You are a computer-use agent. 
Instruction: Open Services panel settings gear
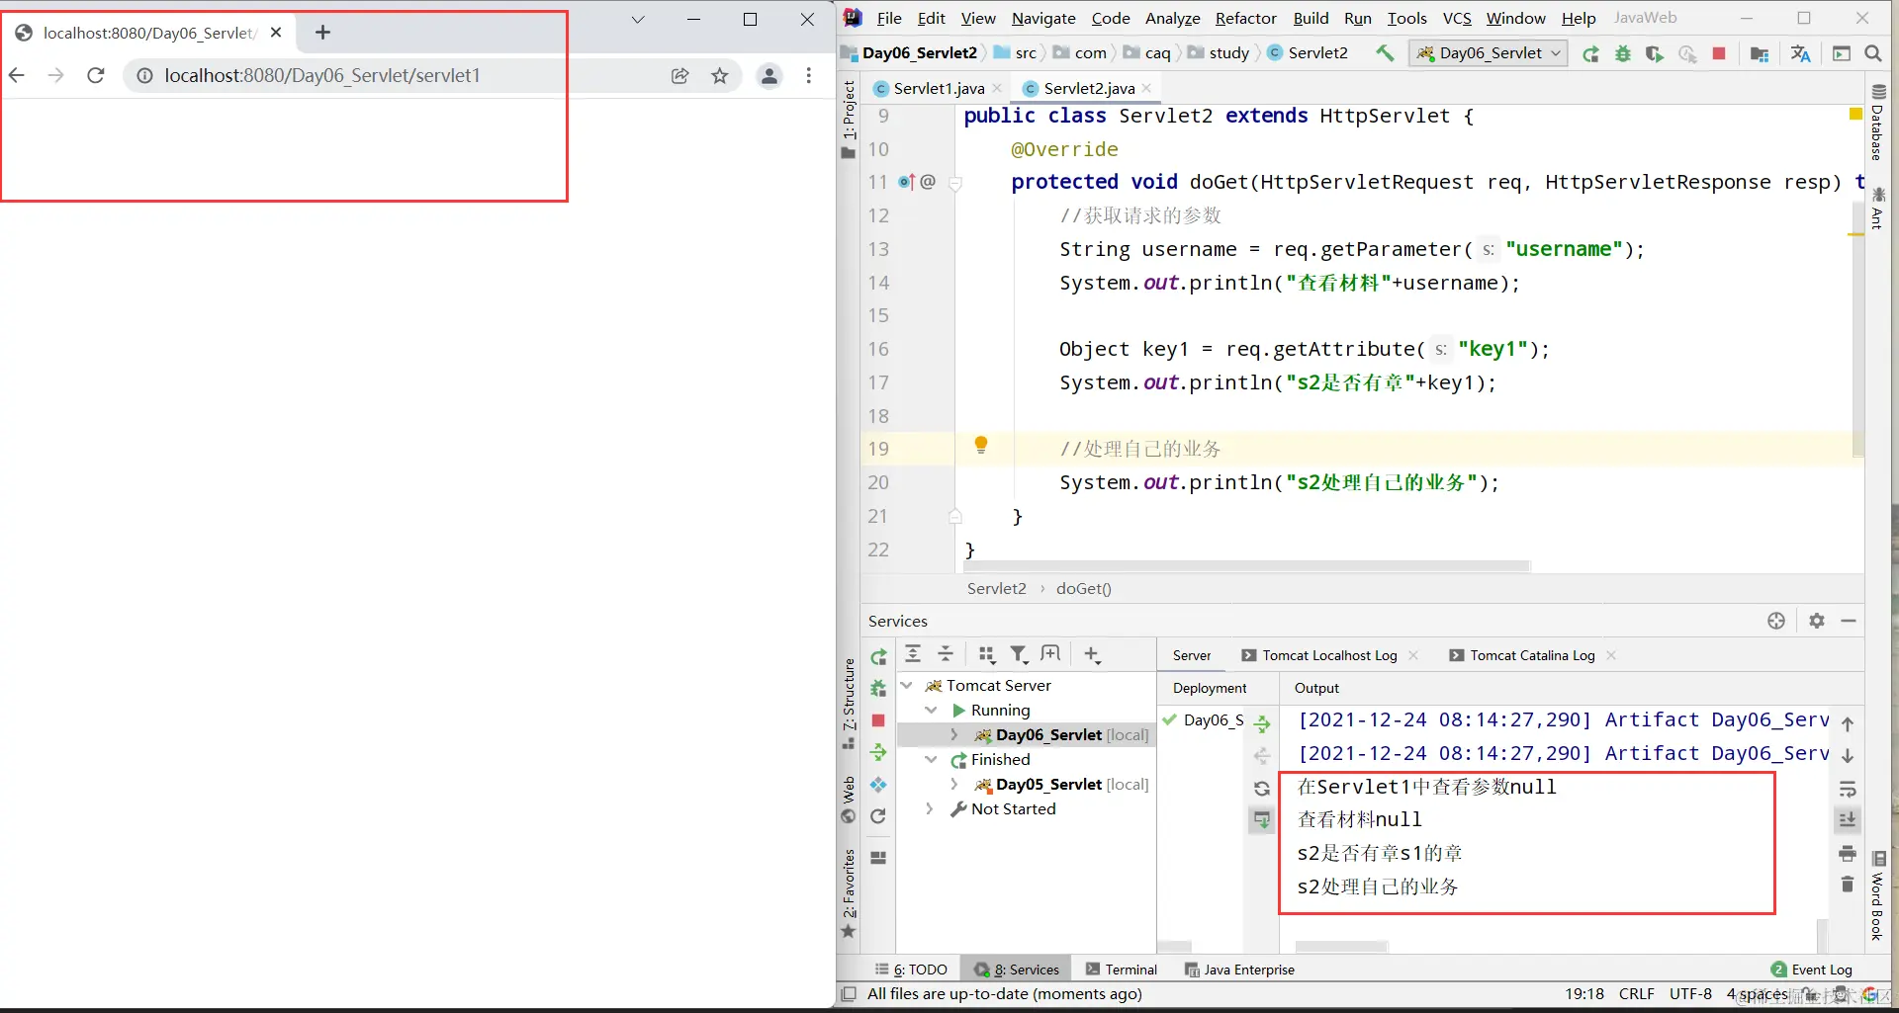click(x=1817, y=621)
